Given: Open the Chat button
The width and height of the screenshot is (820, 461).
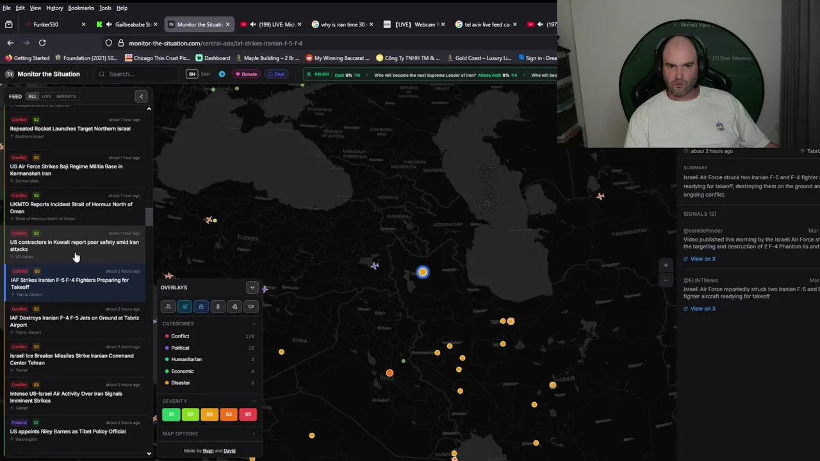Looking at the screenshot, I should pyautogui.click(x=276, y=74).
